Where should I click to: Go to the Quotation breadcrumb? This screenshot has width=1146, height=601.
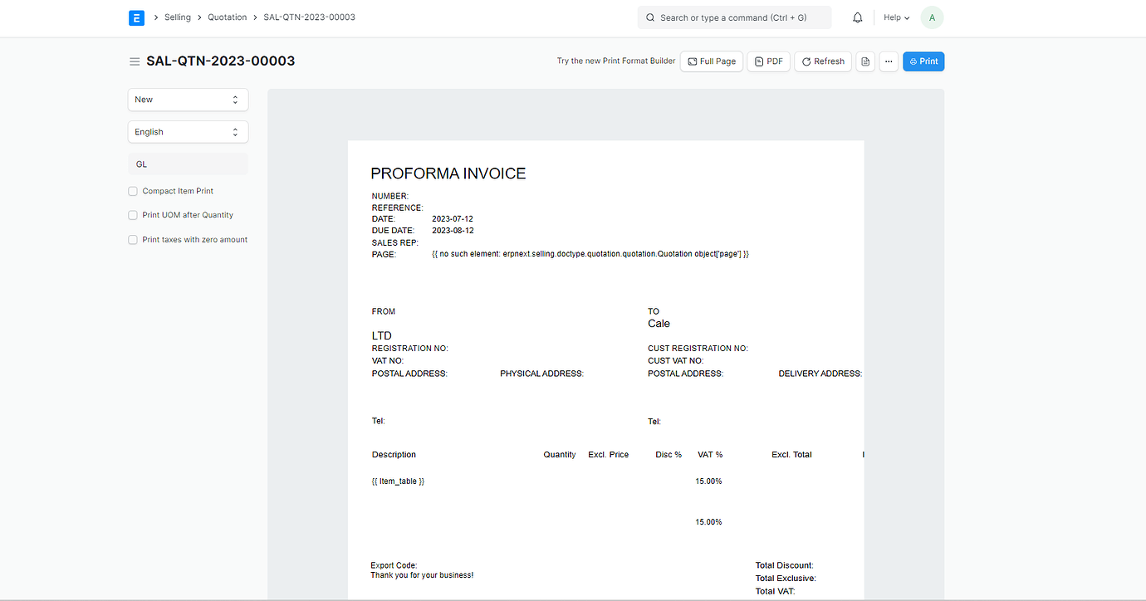(x=227, y=17)
